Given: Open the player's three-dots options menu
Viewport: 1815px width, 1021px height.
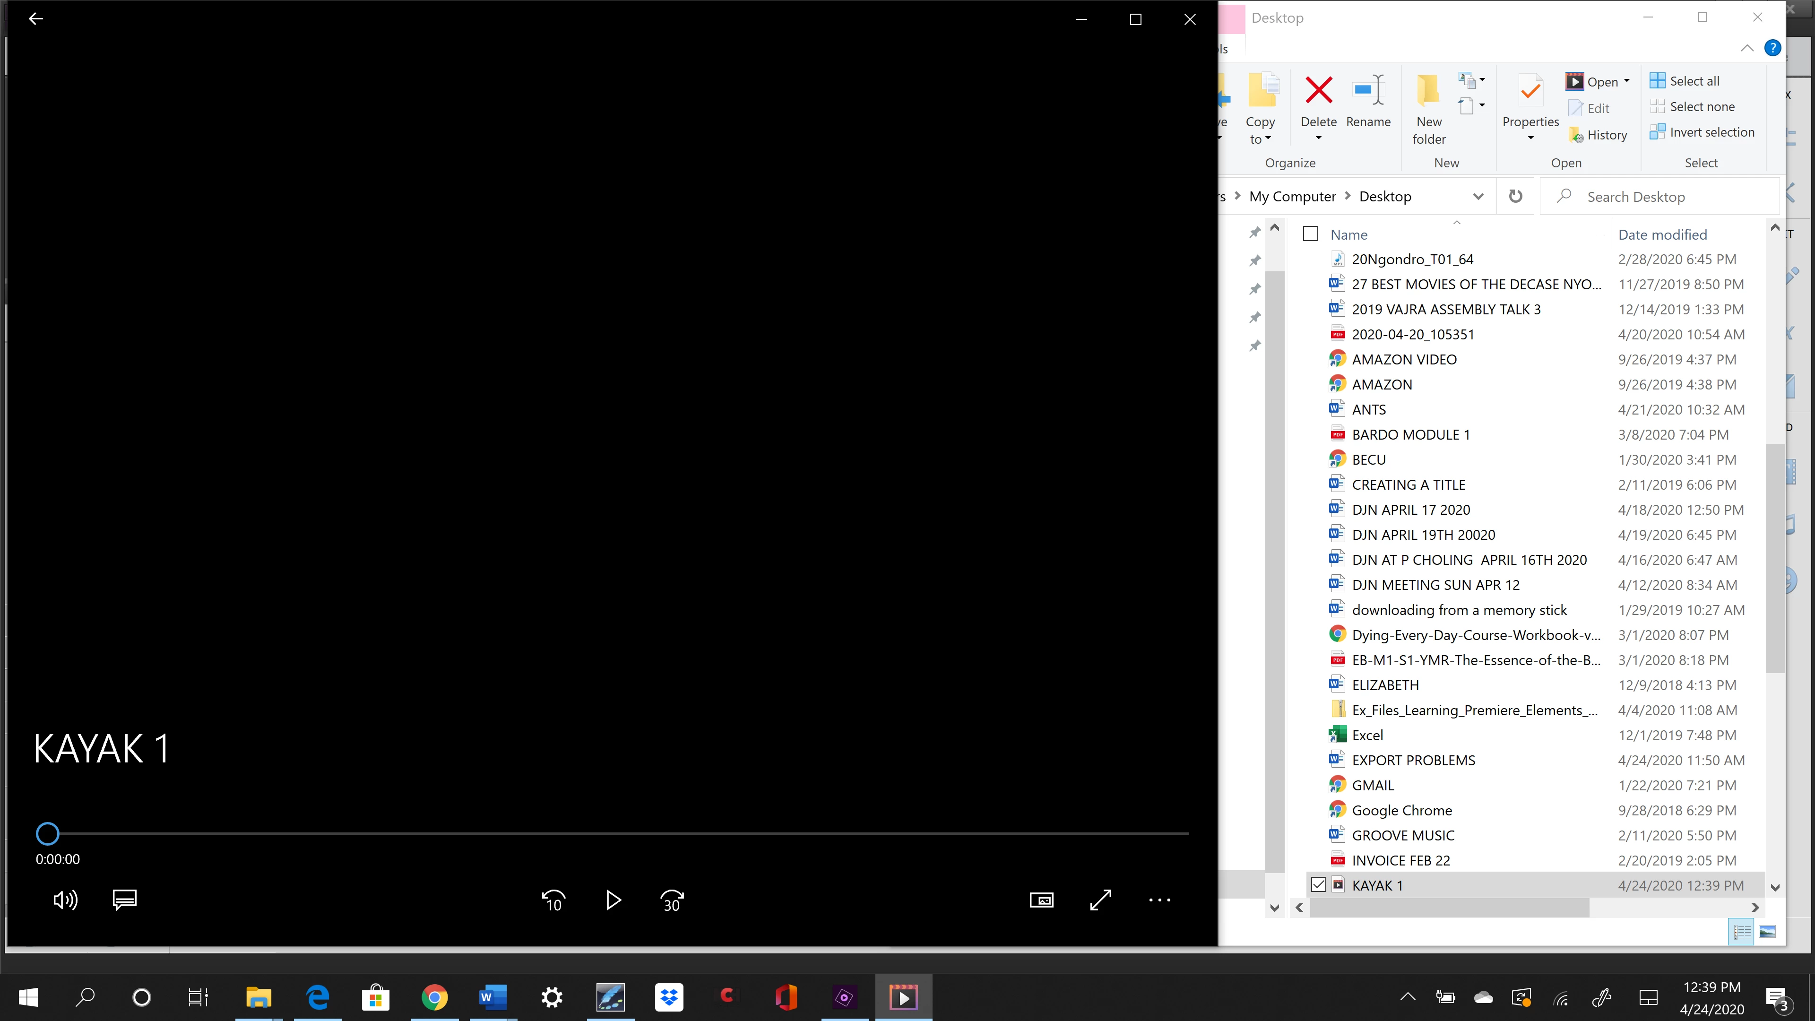Looking at the screenshot, I should 1159,900.
